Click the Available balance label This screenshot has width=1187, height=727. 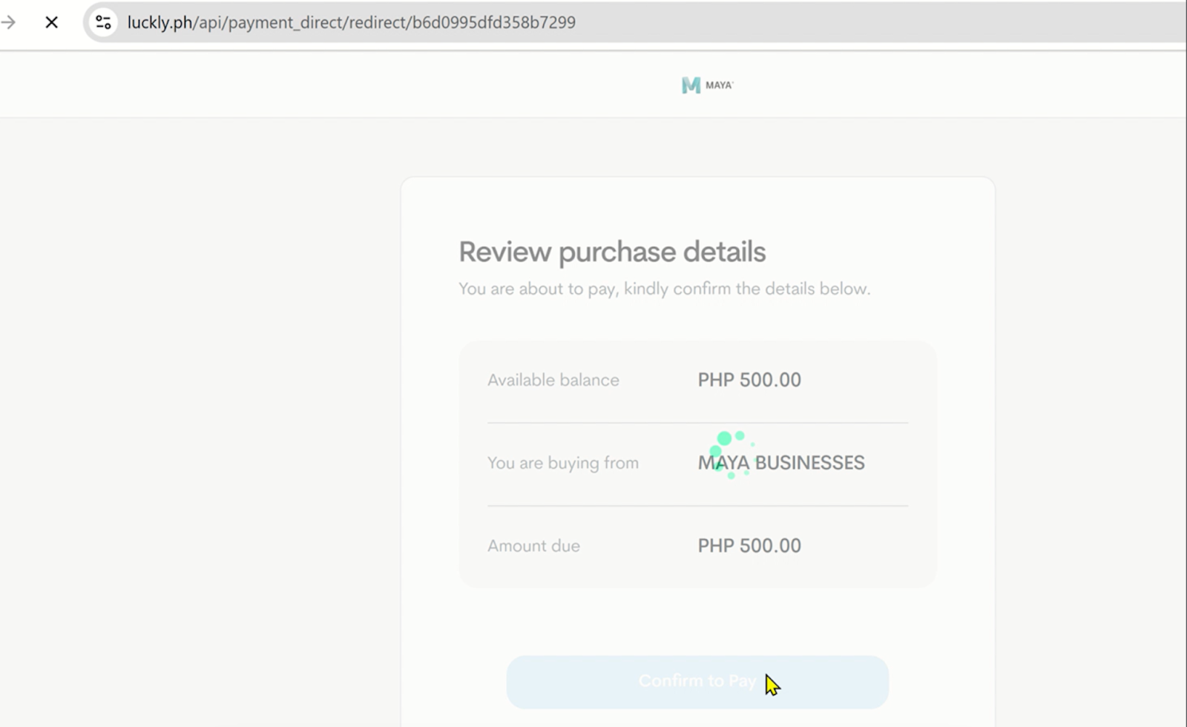553,380
